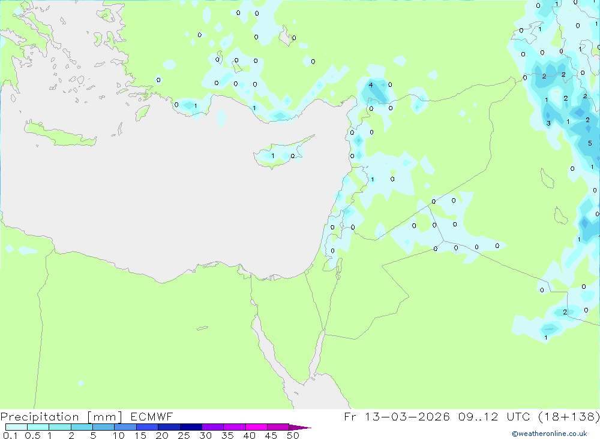Click the '45' legend scale label
This screenshot has width=600, height=439.
271,435
